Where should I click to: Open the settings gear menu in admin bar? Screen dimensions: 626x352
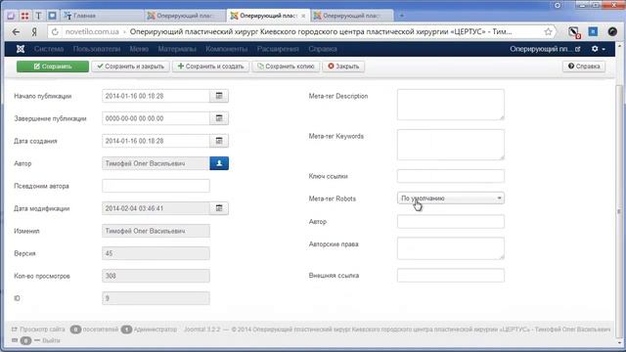tap(598, 49)
